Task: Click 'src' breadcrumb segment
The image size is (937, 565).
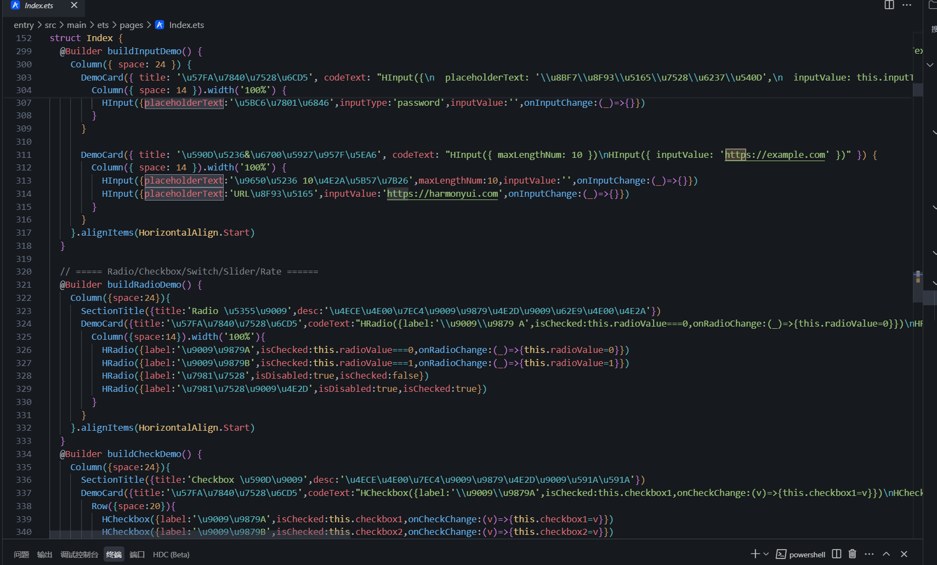Action: pos(50,25)
